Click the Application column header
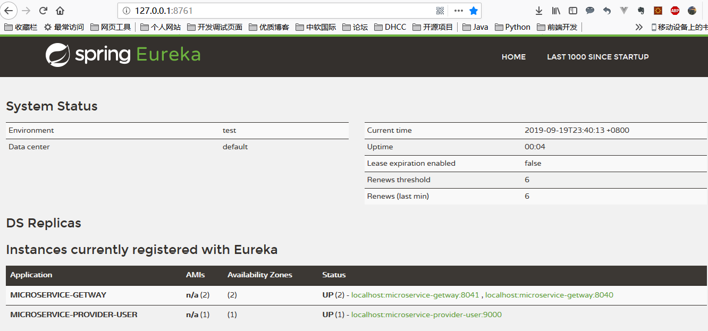 click(31, 275)
